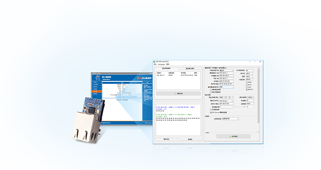Click the orange figure logo on web page
Image resolution: width=321 pixels, height=170 pixels.
(x=98, y=77)
